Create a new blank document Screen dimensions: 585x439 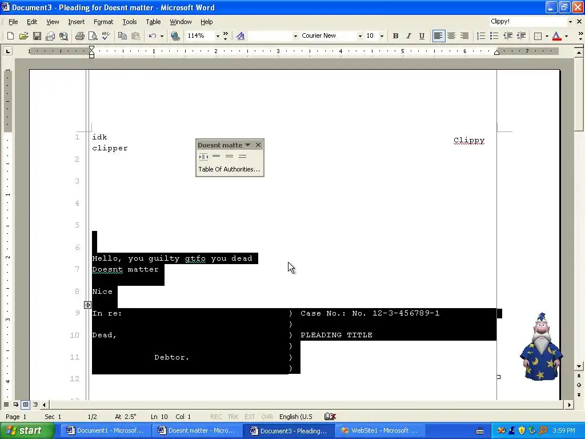(x=10, y=36)
